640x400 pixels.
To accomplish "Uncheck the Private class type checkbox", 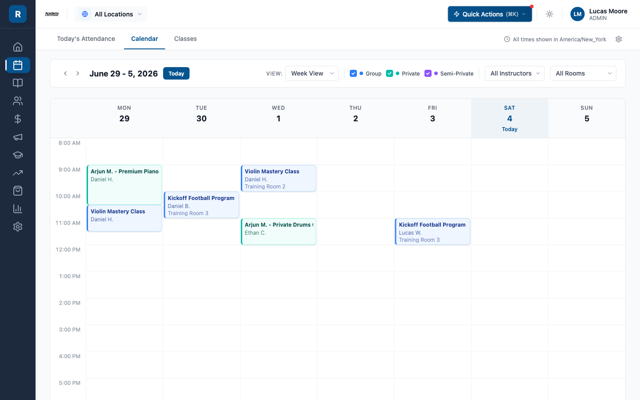I will click(x=389, y=73).
